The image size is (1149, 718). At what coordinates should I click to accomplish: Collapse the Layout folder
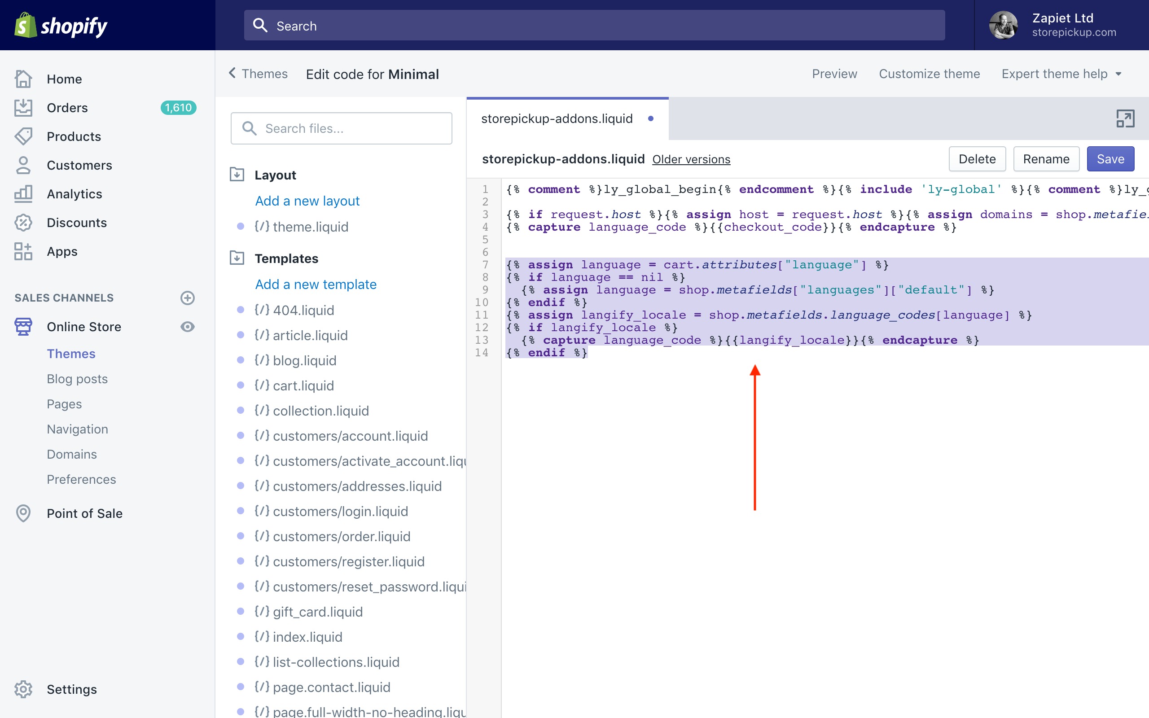pyautogui.click(x=237, y=175)
